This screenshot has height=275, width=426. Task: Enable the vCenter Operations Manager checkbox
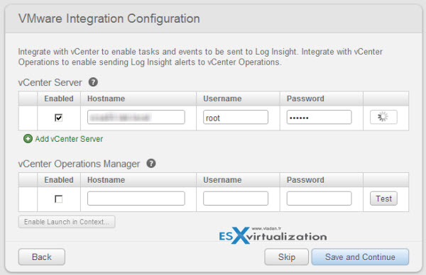click(x=58, y=198)
